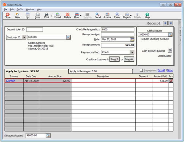Viewport: 184px width, 142px height.
Task: Click the Pay All link
Action: [161, 70]
